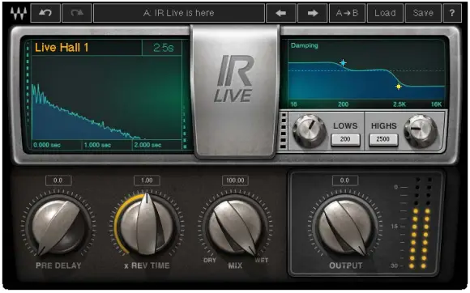
Task: Click the 2.000 sec time axis label
Action: [147, 145]
